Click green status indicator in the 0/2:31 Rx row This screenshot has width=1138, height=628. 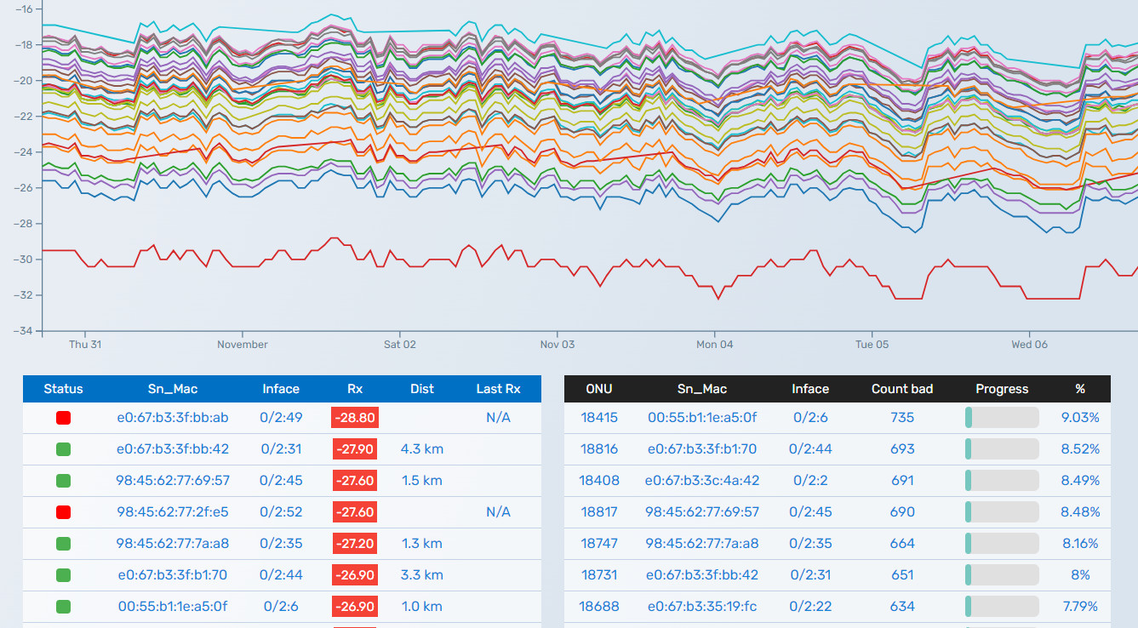[x=63, y=449]
